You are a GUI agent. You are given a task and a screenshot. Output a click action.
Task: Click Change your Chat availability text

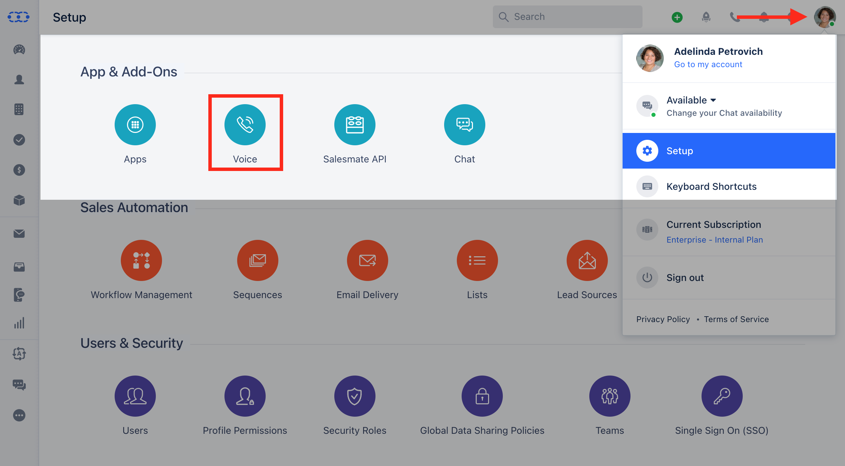pyautogui.click(x=724, y=113)
